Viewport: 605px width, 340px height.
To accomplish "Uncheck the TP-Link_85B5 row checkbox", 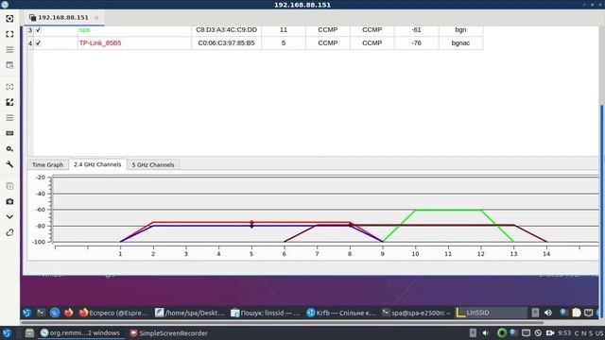I will (38, 42).
